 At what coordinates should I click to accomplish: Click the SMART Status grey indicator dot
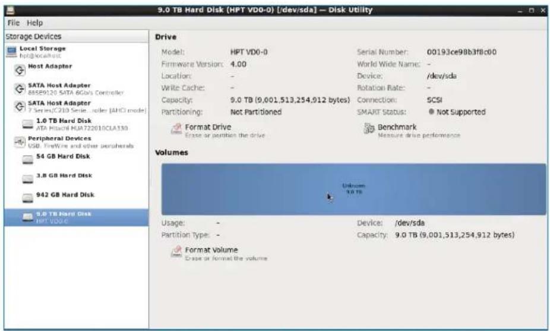431,112
